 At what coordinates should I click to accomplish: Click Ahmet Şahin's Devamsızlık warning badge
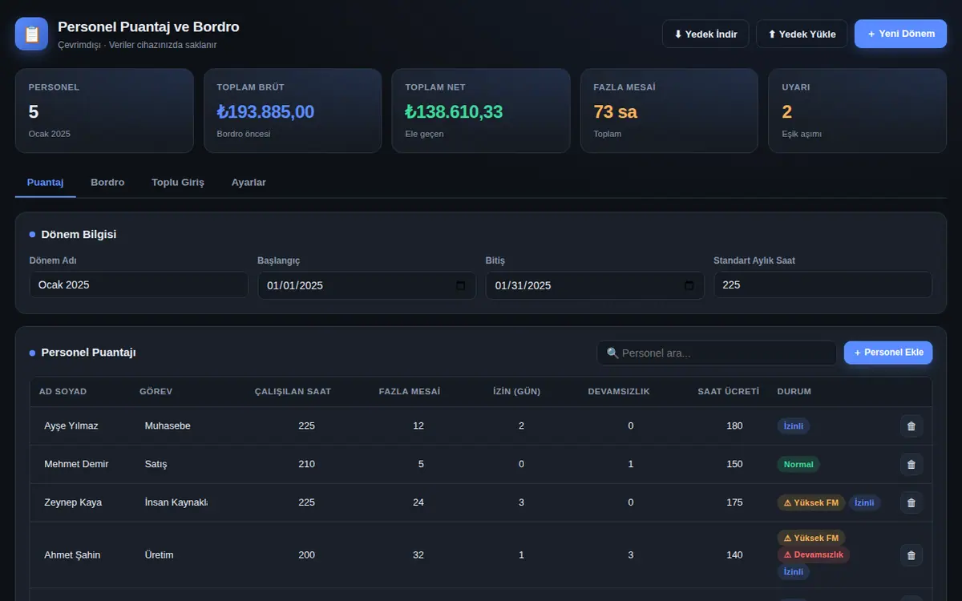click(814, 555)
